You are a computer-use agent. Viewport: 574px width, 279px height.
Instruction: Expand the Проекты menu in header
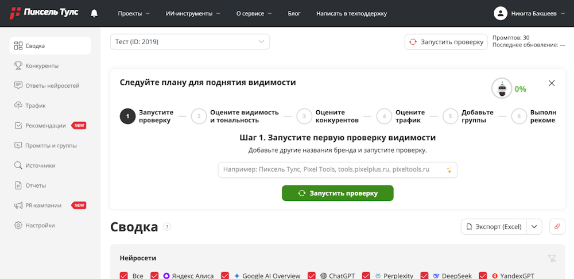134,13
